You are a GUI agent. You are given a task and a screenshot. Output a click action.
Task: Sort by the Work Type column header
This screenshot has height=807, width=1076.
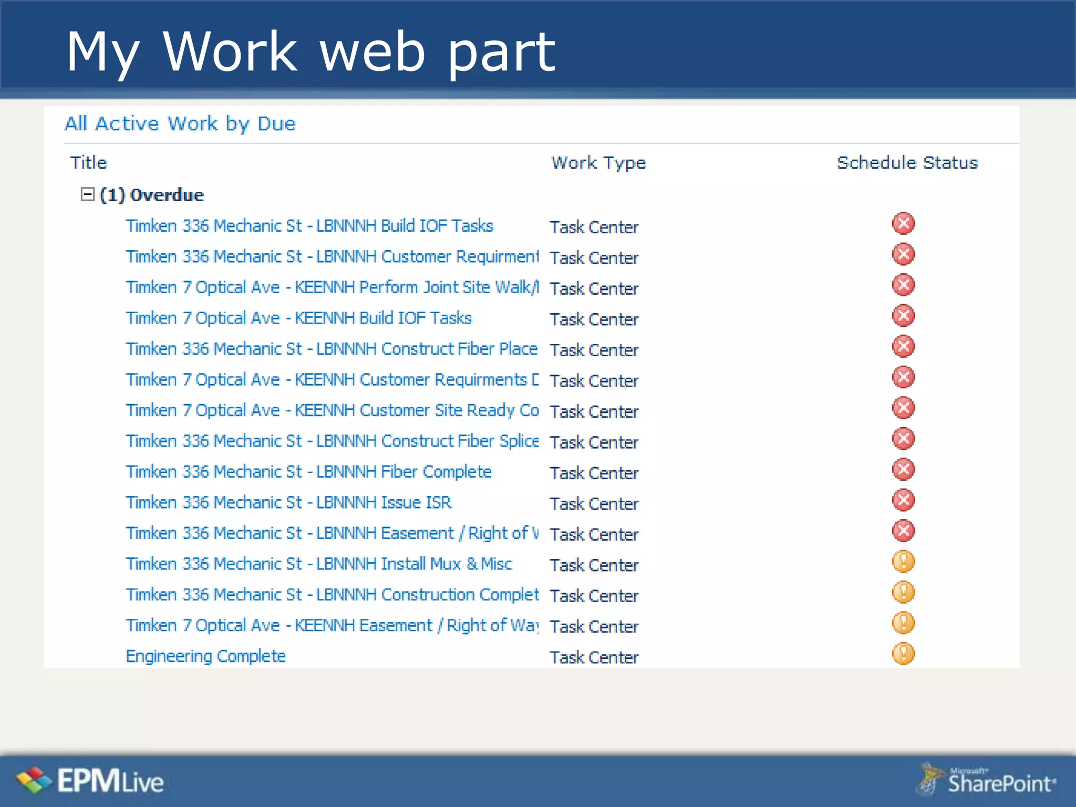(x=598, y=163)
